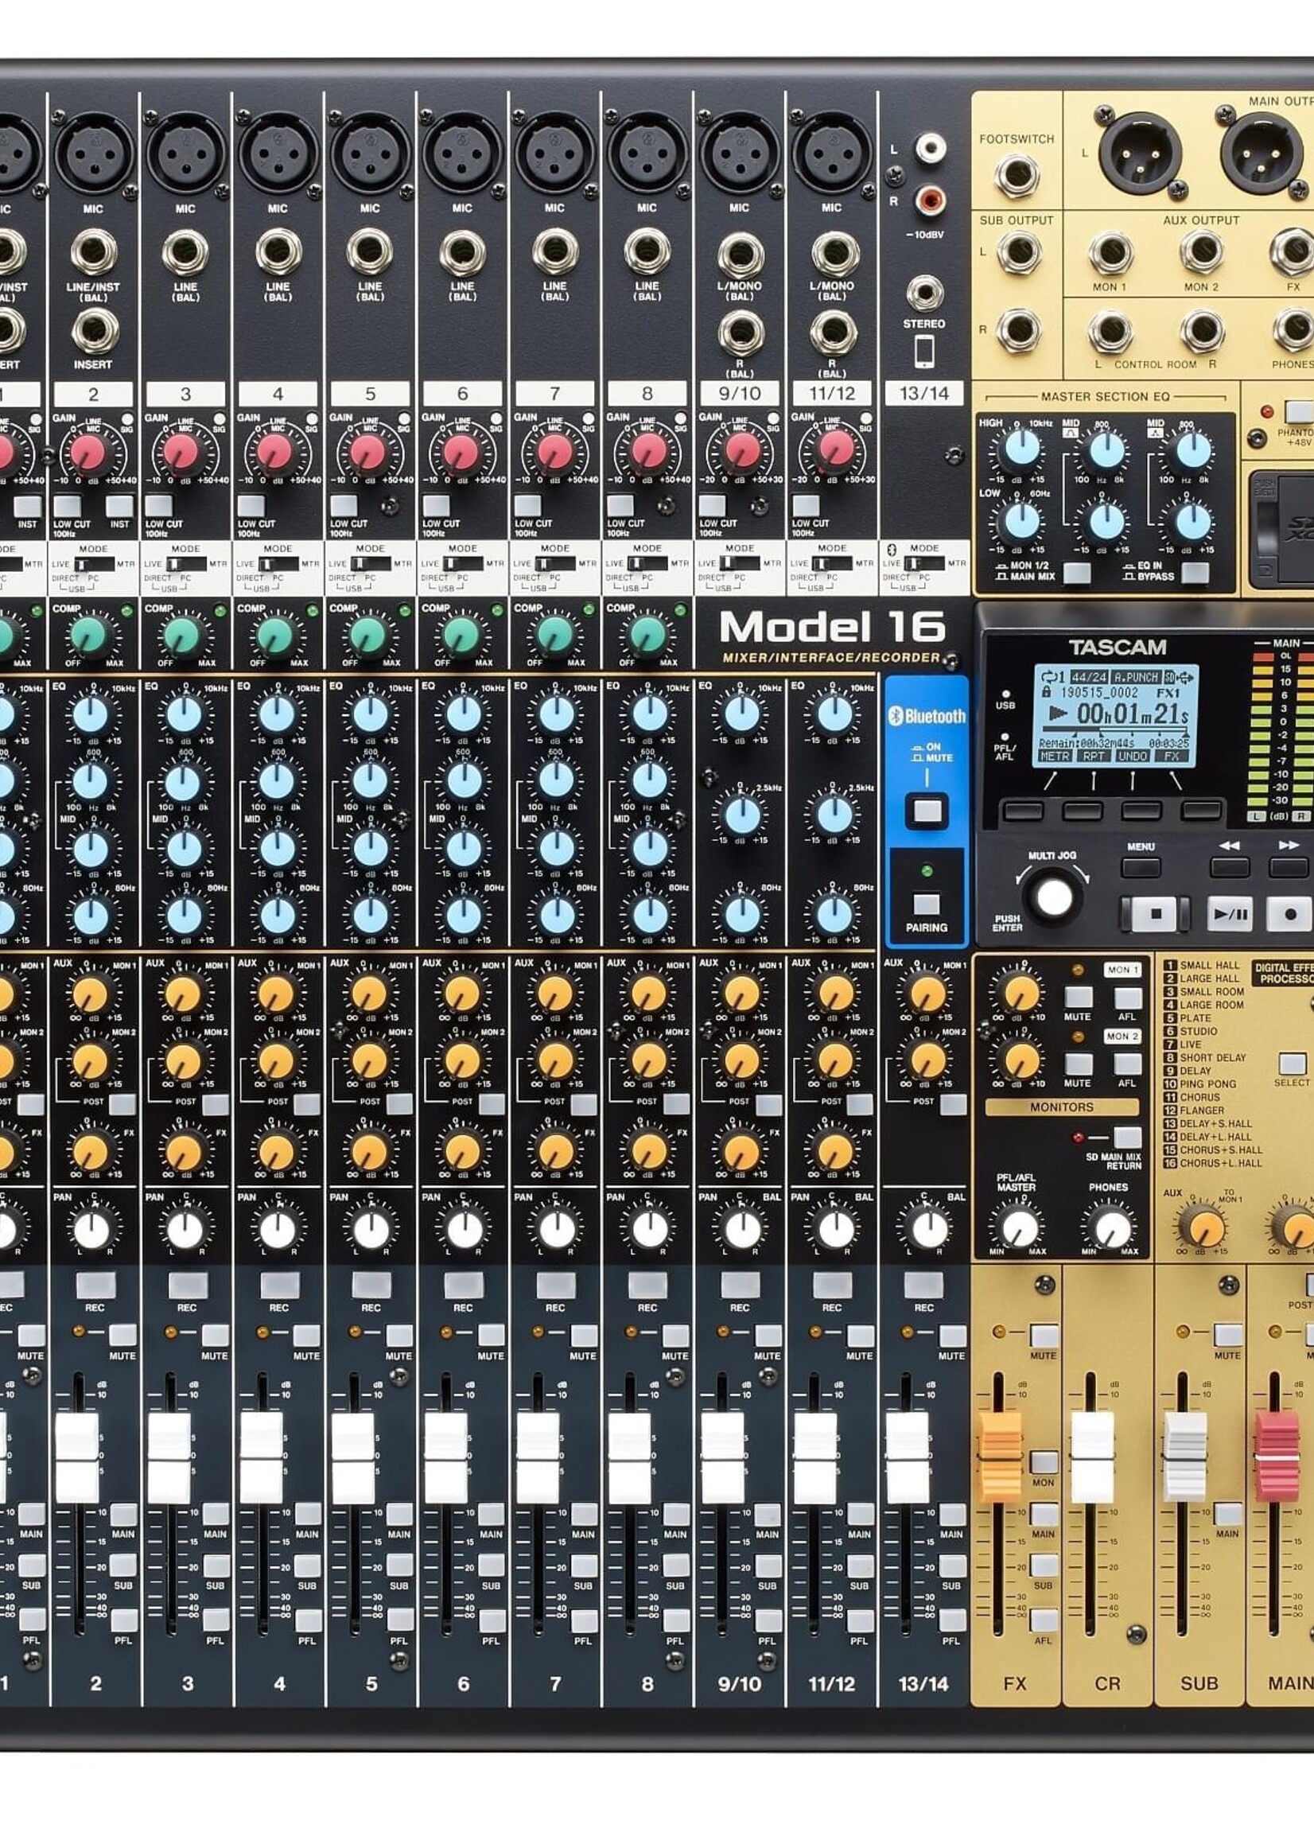Arm channel 5 with its REC button
1314x1840 pixels.
pyautogui.click(x=371, y=1284)
